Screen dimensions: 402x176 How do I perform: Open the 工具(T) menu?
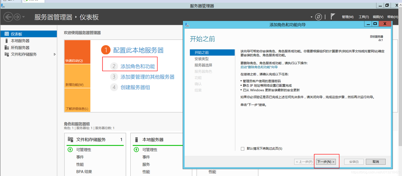(364, 17)
